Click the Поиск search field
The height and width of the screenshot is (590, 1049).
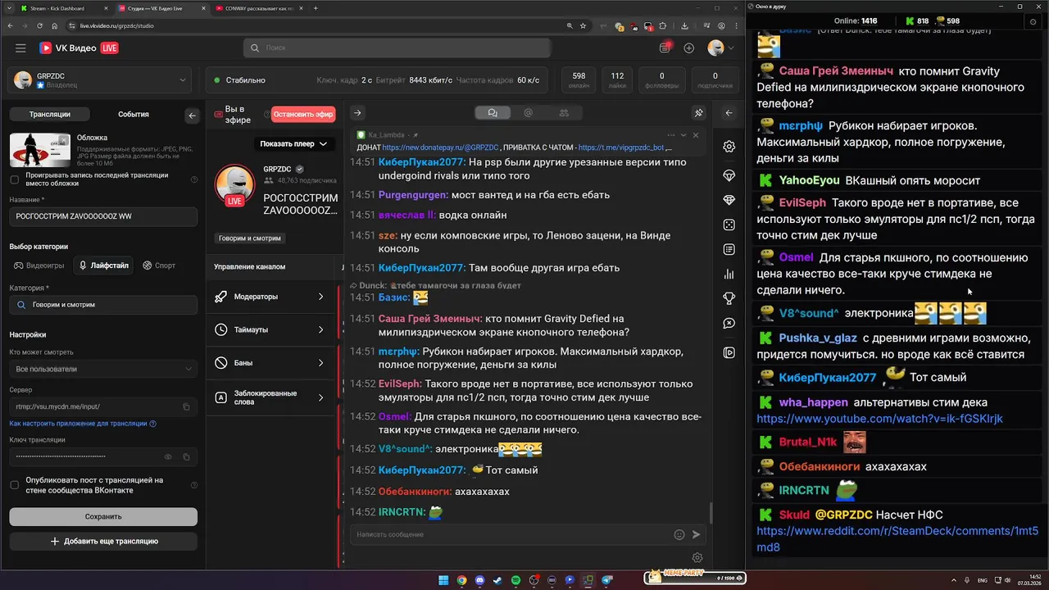click(397, 48)
